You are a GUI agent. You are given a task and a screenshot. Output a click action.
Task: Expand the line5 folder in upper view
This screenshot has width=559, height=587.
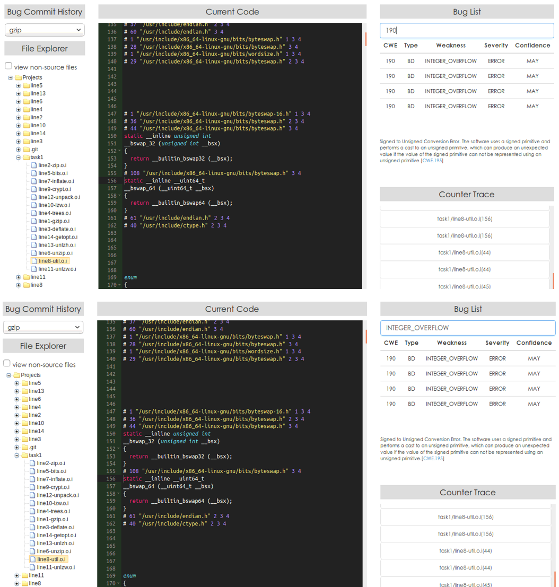coord(19,86)
